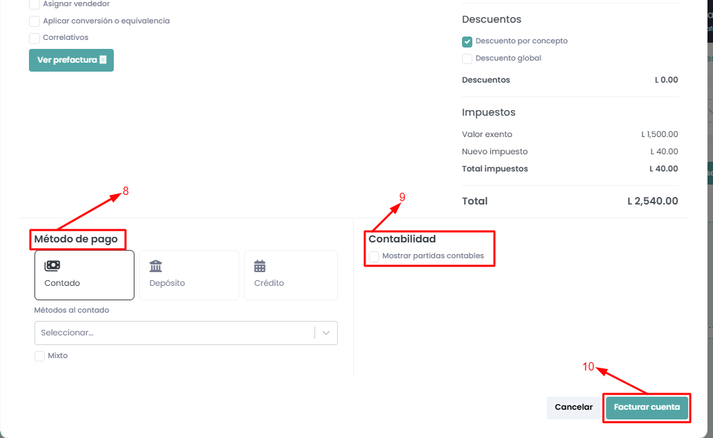Select the Contado cash icon

tap(52, 266)
